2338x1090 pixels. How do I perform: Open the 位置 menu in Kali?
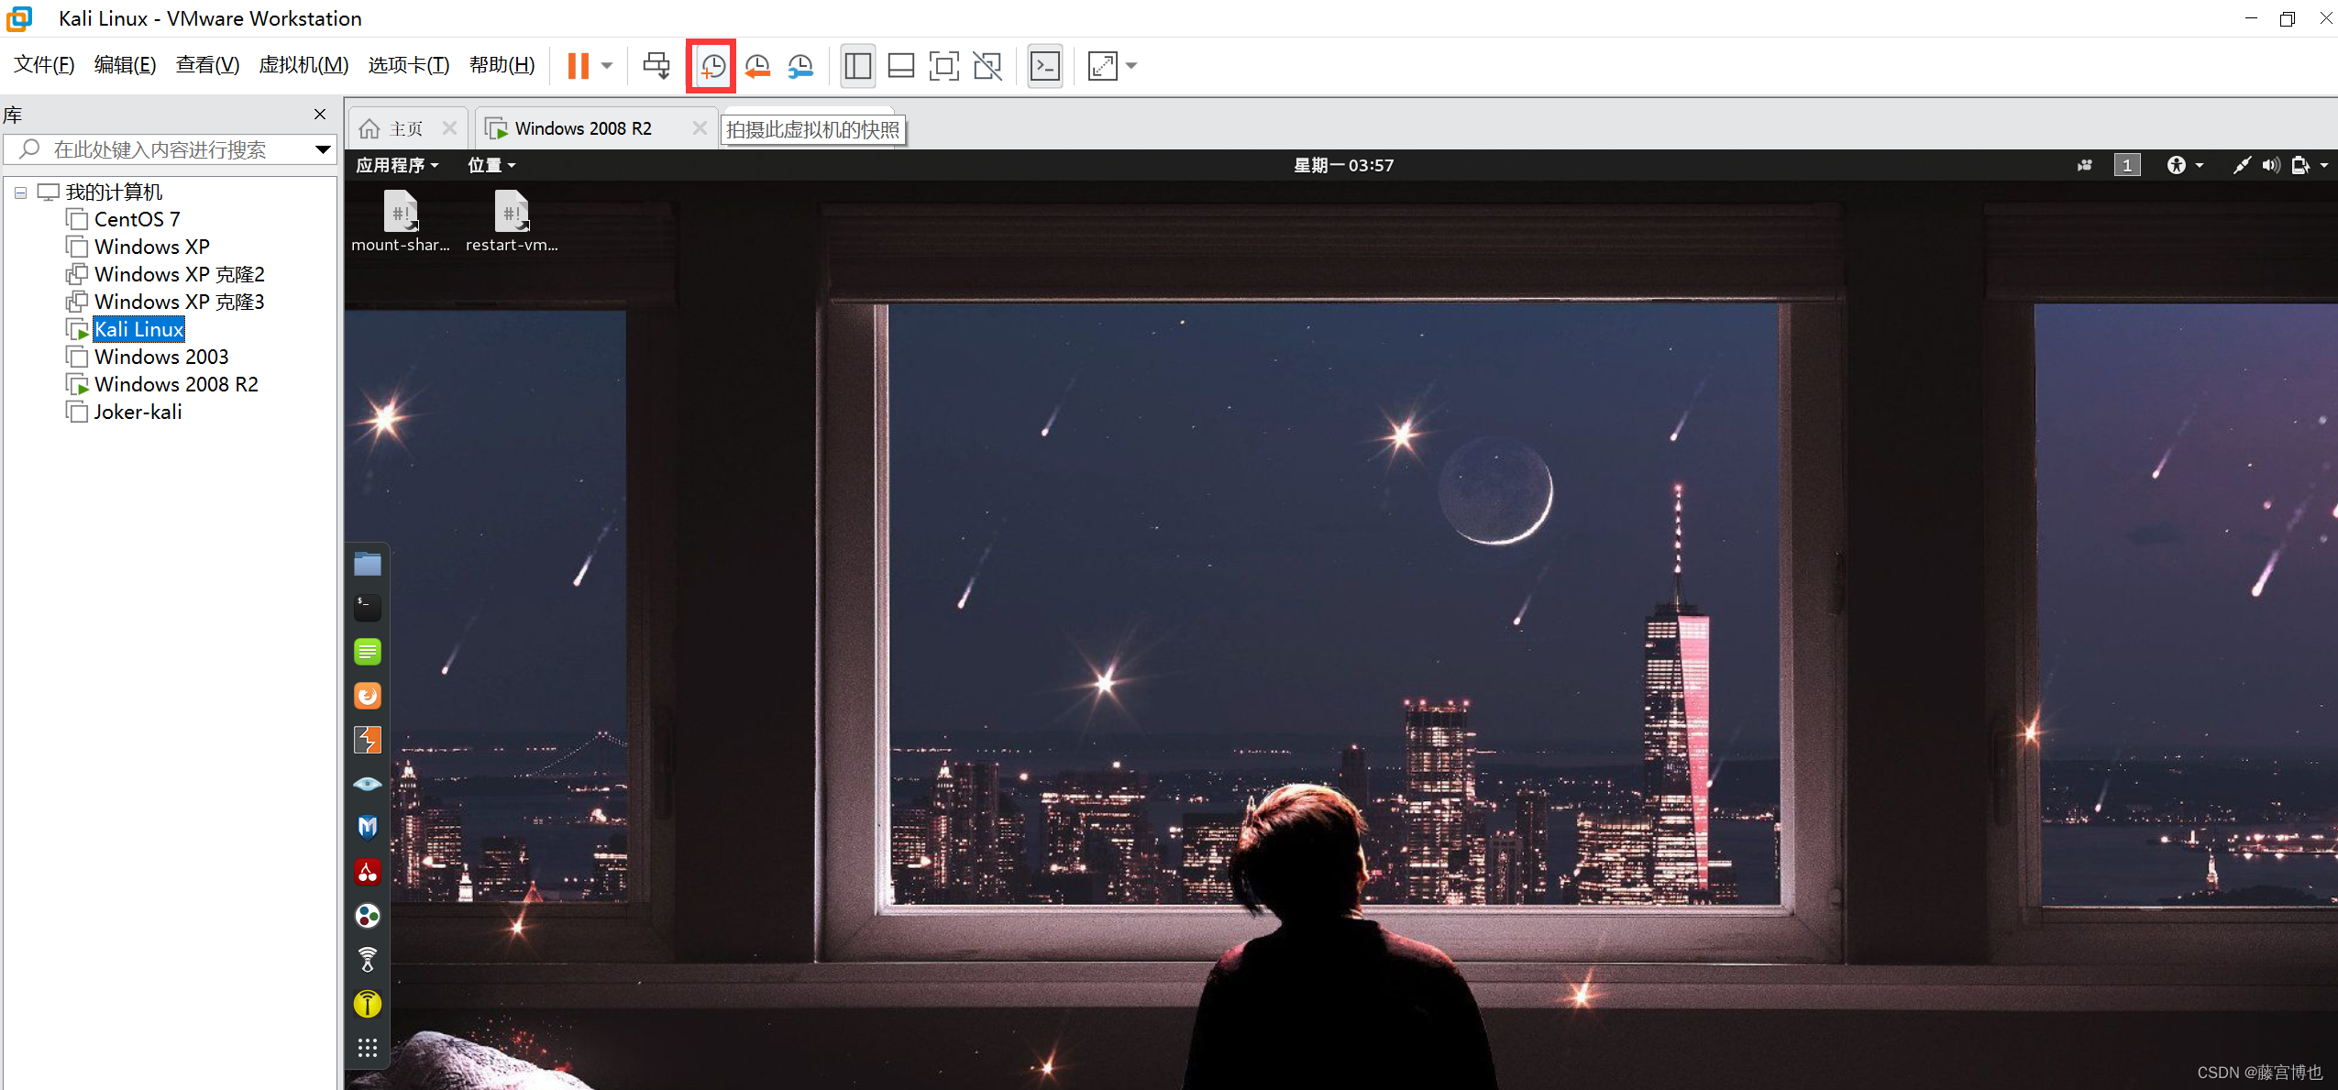[491, 165]
